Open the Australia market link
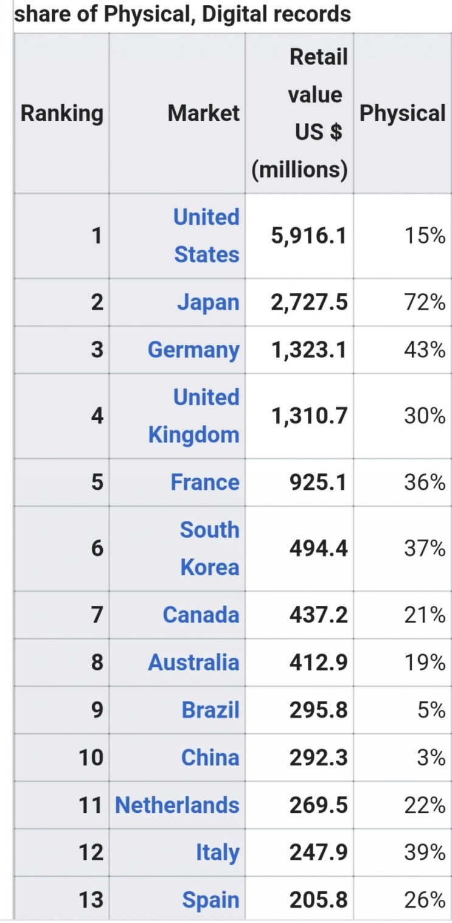Screen dimensions: 452x923 coord(193,663)
